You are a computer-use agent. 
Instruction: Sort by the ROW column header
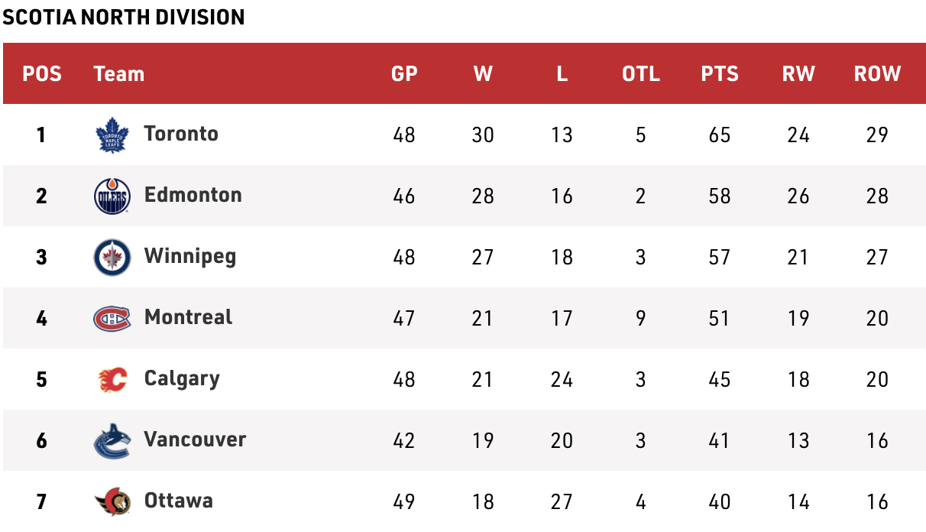click(x=877, y=74)
